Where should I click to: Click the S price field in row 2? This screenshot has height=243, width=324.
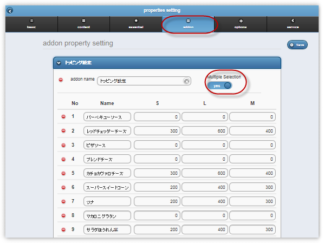point(157,131)
